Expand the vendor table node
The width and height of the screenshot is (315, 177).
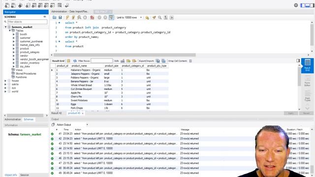(14, 56)
